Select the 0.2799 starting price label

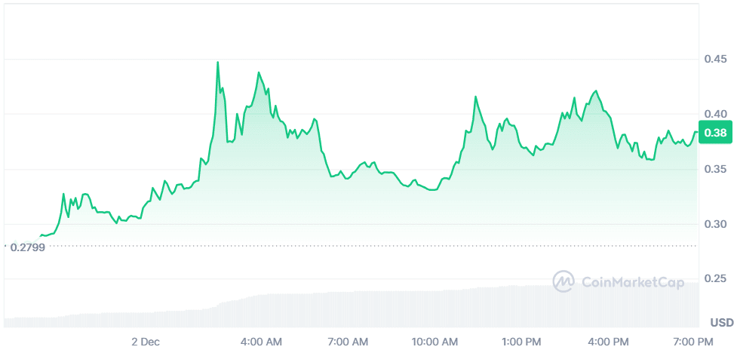coord(28,247)
